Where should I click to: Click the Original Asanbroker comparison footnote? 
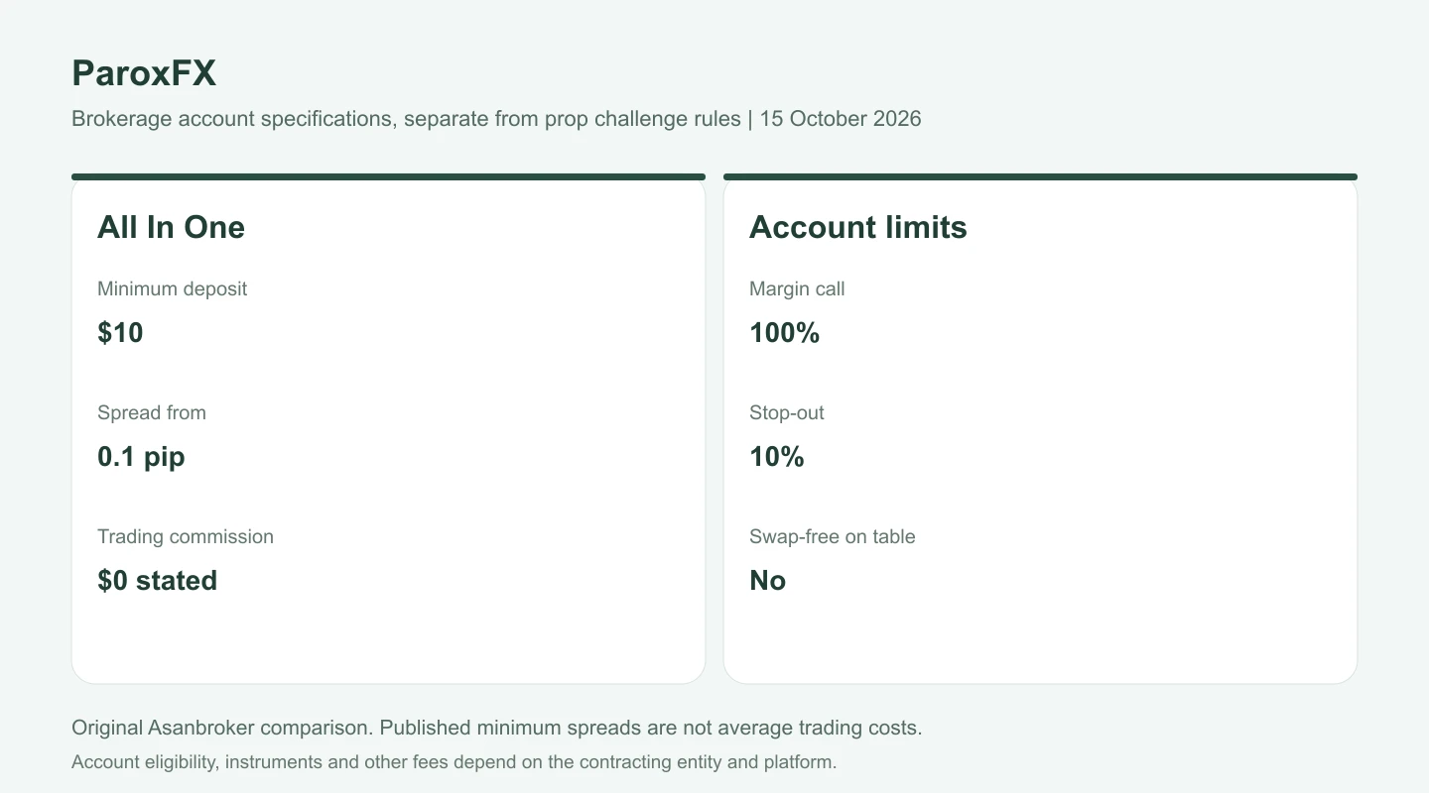click(x=496, y=728)
